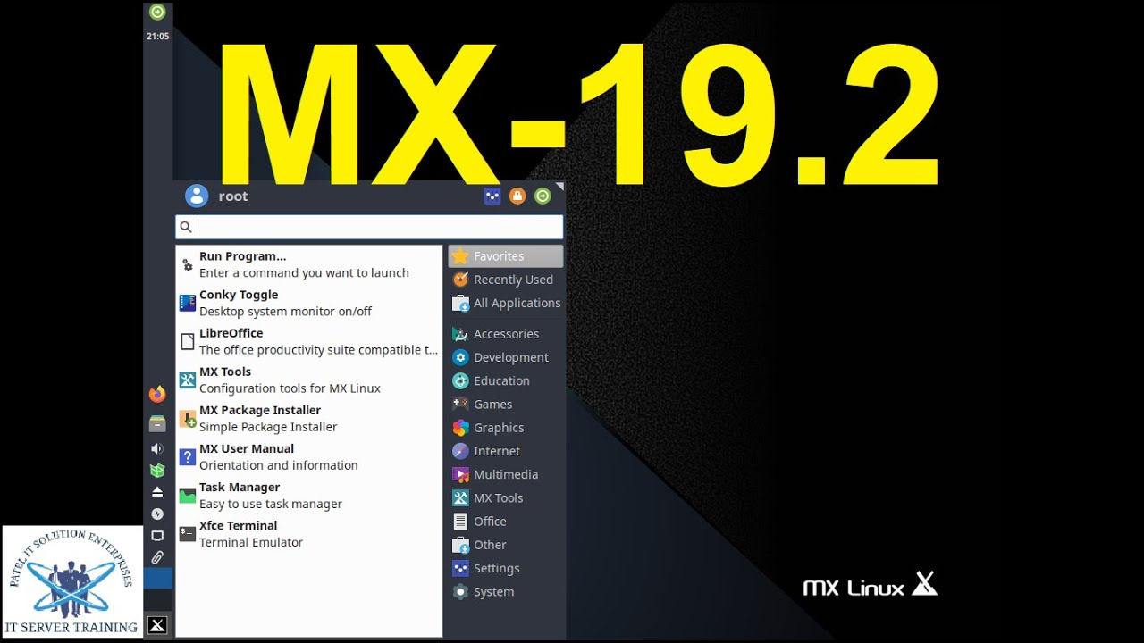Open the Internet category

click(x=506, y=451)
